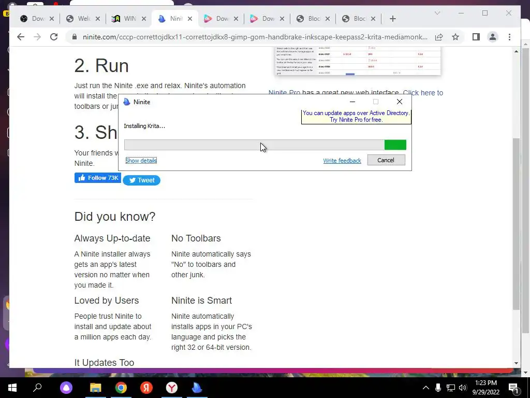Switch to the first Bloc tab

(x=313, y=19)
